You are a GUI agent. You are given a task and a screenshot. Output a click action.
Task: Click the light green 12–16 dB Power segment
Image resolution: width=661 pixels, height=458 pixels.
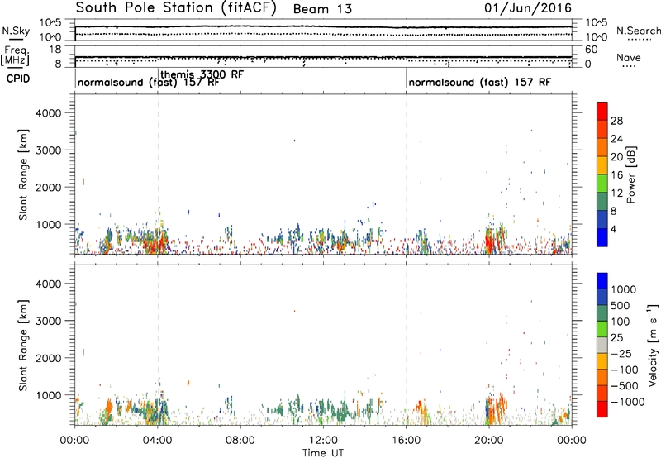(x=602, y=183)
